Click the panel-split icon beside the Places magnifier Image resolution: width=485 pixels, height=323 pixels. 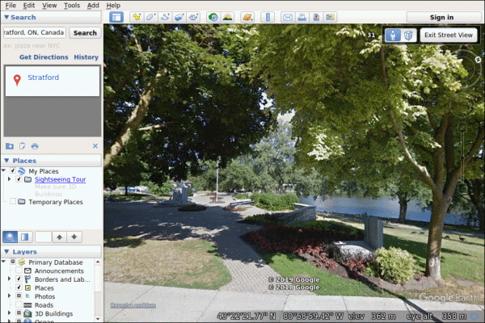pyautogui.click(x=25, y=237)
